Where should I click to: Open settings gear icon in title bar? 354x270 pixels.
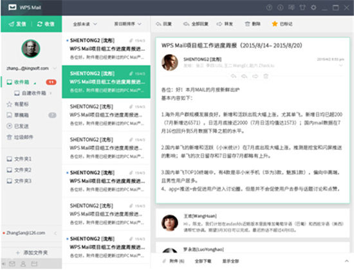point(313,8)
